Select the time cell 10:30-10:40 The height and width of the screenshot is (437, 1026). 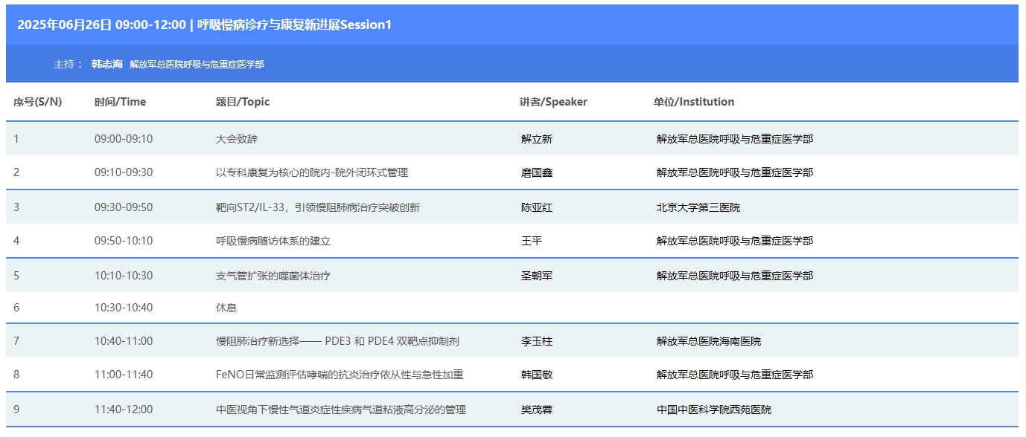coord(124,308)
